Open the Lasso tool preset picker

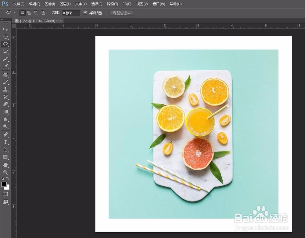point(15,13)
